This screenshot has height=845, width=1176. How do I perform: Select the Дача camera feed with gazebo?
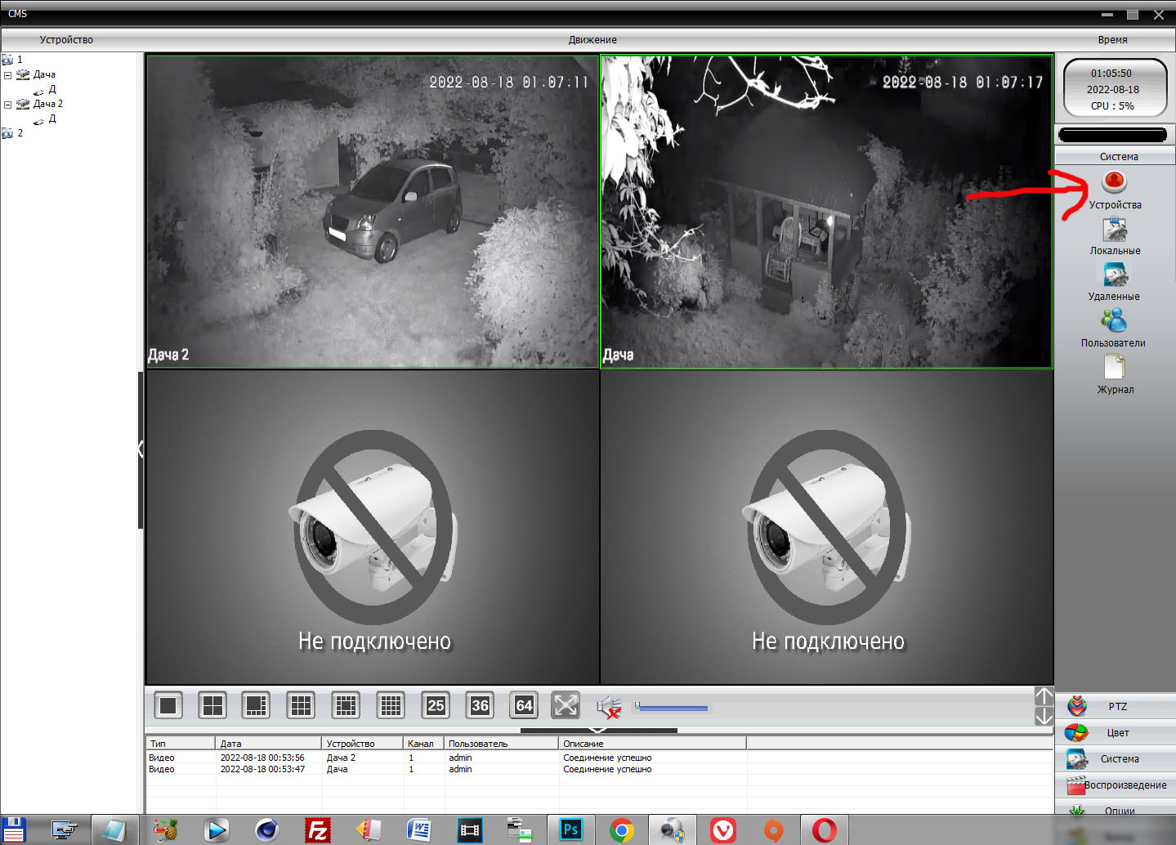826,212
